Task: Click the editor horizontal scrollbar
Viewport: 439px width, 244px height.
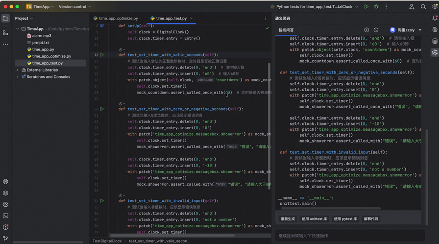Action: pos(172,235)
